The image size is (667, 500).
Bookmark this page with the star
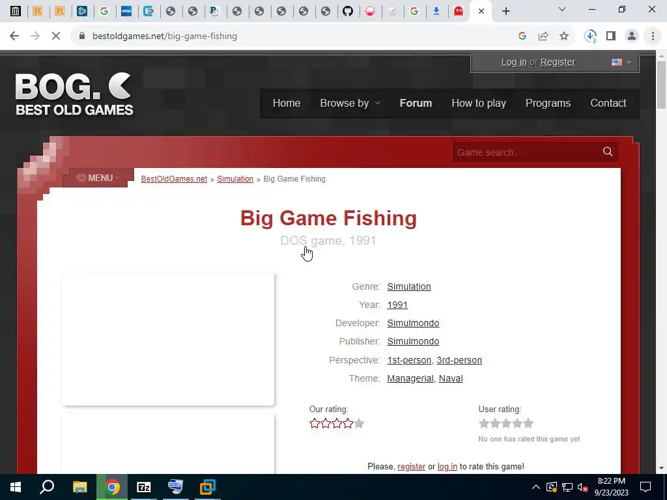tap(564, 36)
